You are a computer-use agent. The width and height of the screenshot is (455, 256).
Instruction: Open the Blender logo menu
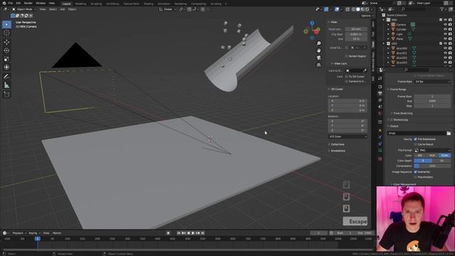tap(4, 3)
